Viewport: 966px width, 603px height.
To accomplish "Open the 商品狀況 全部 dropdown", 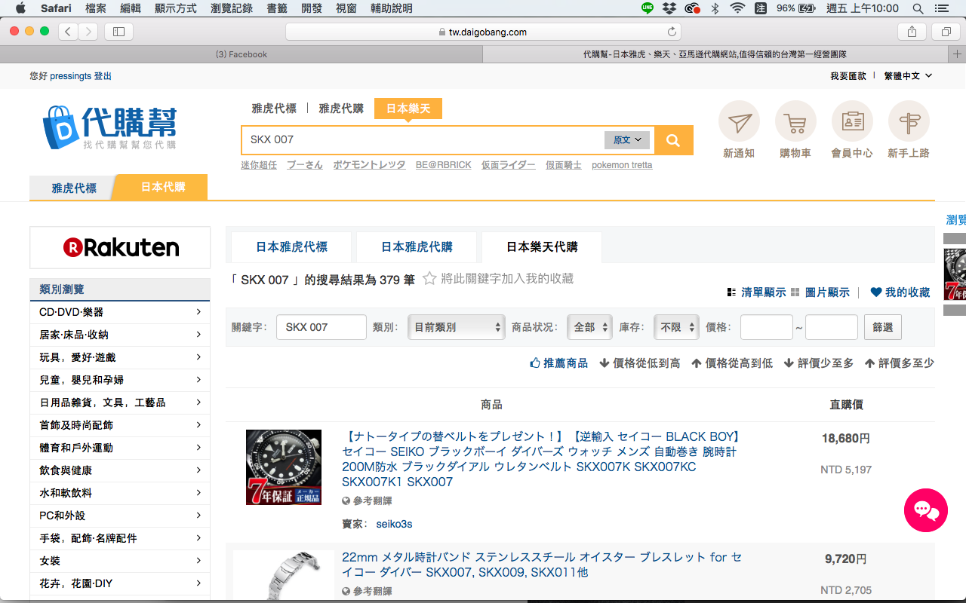I will coord(589,327).
